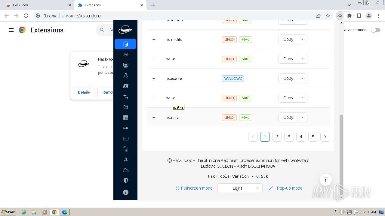Reload the extensions page
This screenshot has width=385, height=216.
pos(26,16)
